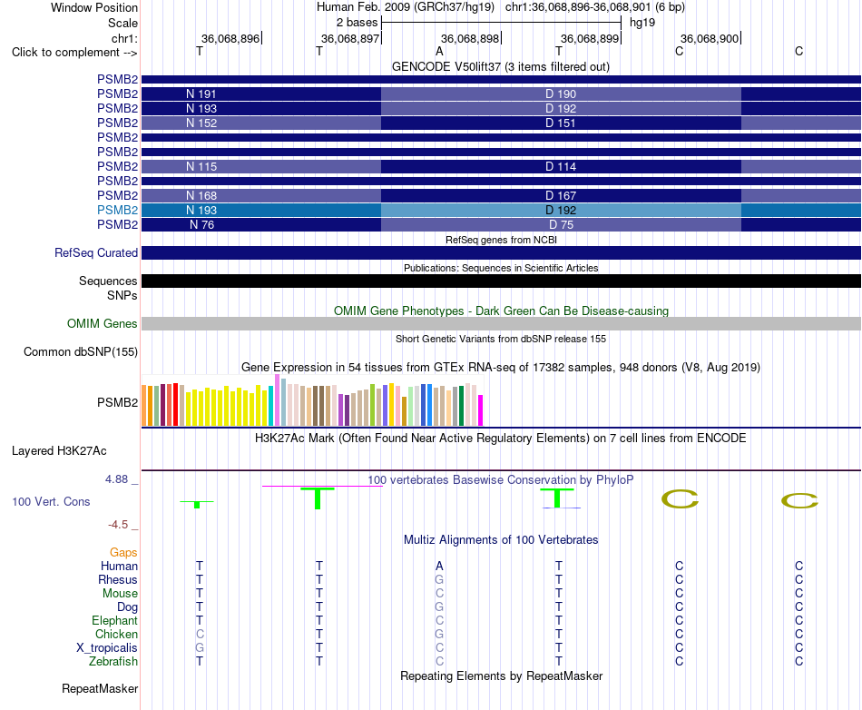Click the 'A' base in the sequence row

[x=439, y=52]
